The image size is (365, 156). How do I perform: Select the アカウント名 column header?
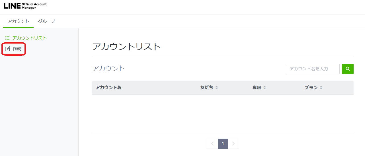tap(108, 88)
